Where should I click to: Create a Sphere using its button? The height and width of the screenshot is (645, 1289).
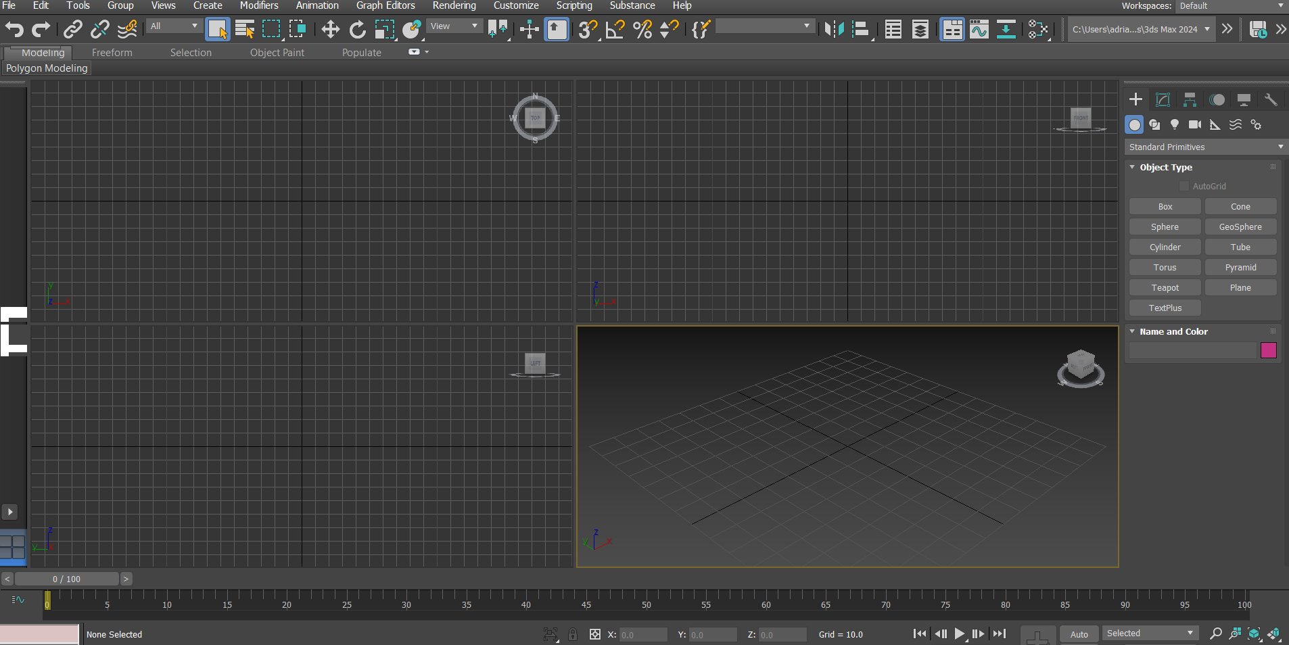pos(1165,227)
